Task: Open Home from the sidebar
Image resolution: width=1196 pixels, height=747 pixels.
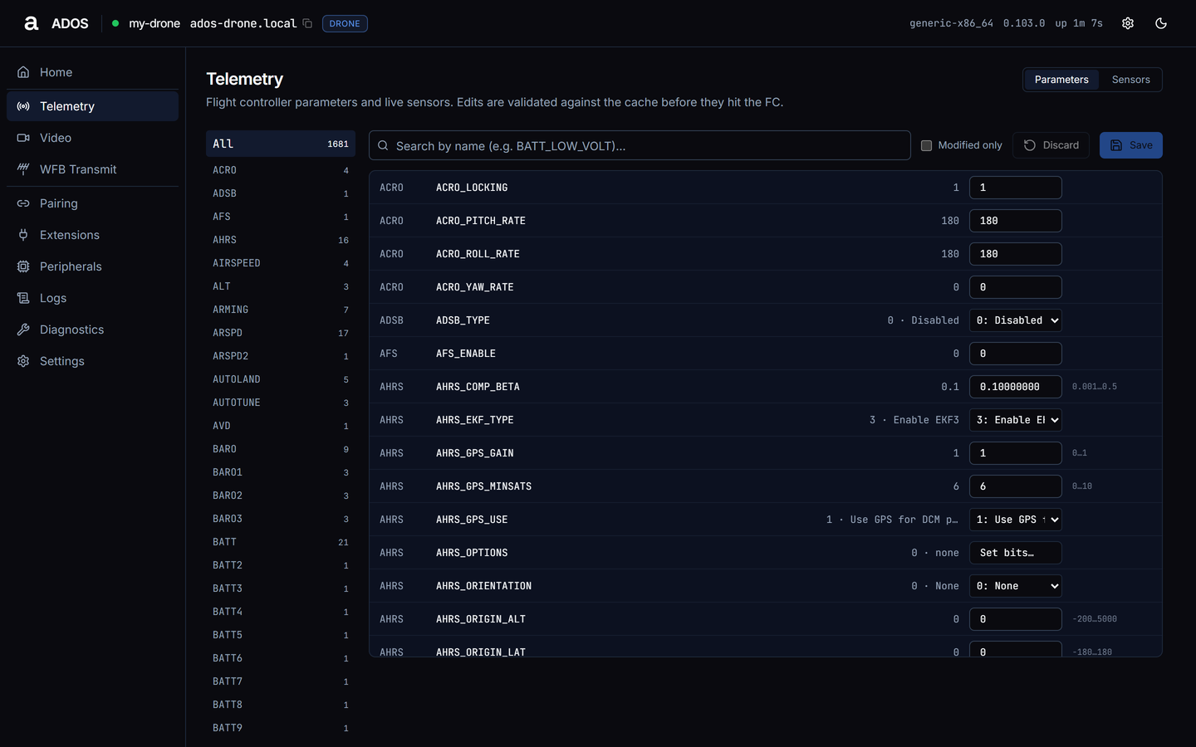Action: coord(92,72)
